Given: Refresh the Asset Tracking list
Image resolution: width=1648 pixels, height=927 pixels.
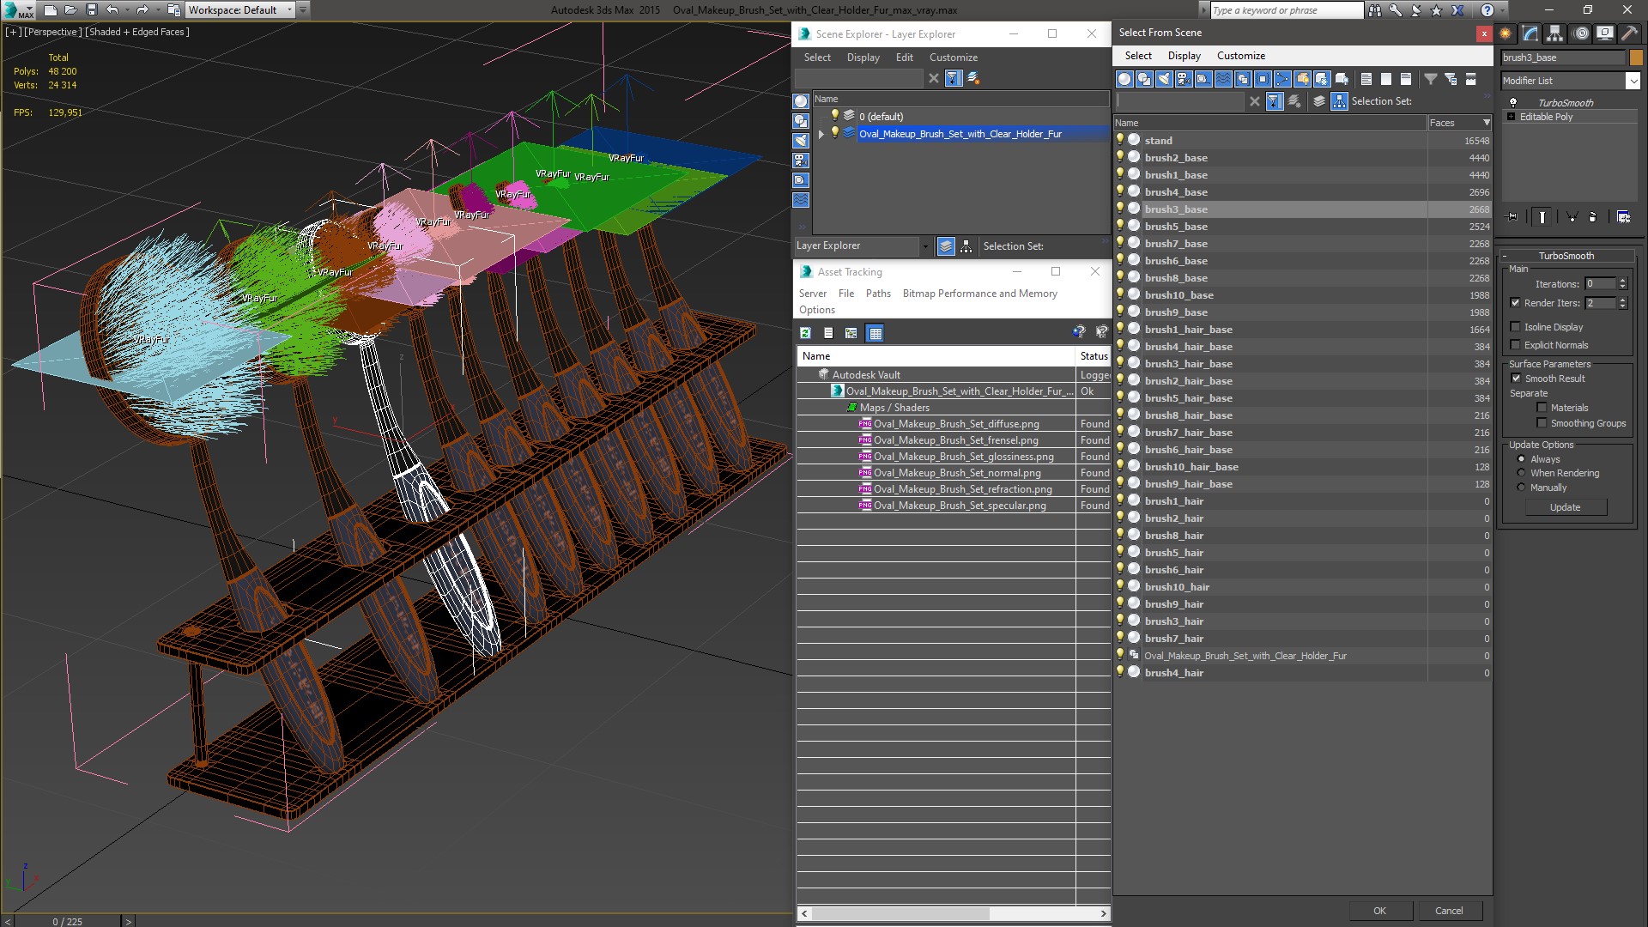Looking at the screenshot, I should pos(805,333).
